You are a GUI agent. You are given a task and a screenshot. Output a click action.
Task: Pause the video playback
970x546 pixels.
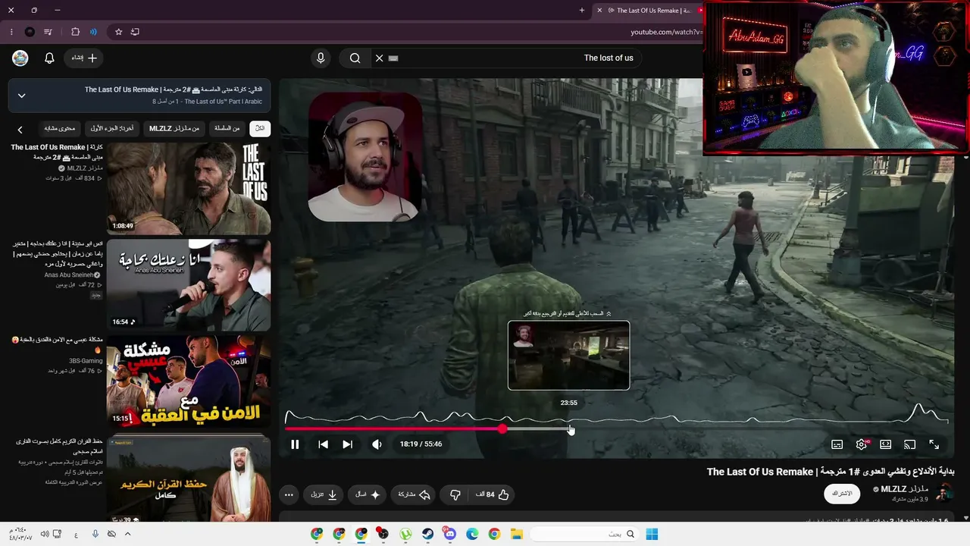point(295,444)
